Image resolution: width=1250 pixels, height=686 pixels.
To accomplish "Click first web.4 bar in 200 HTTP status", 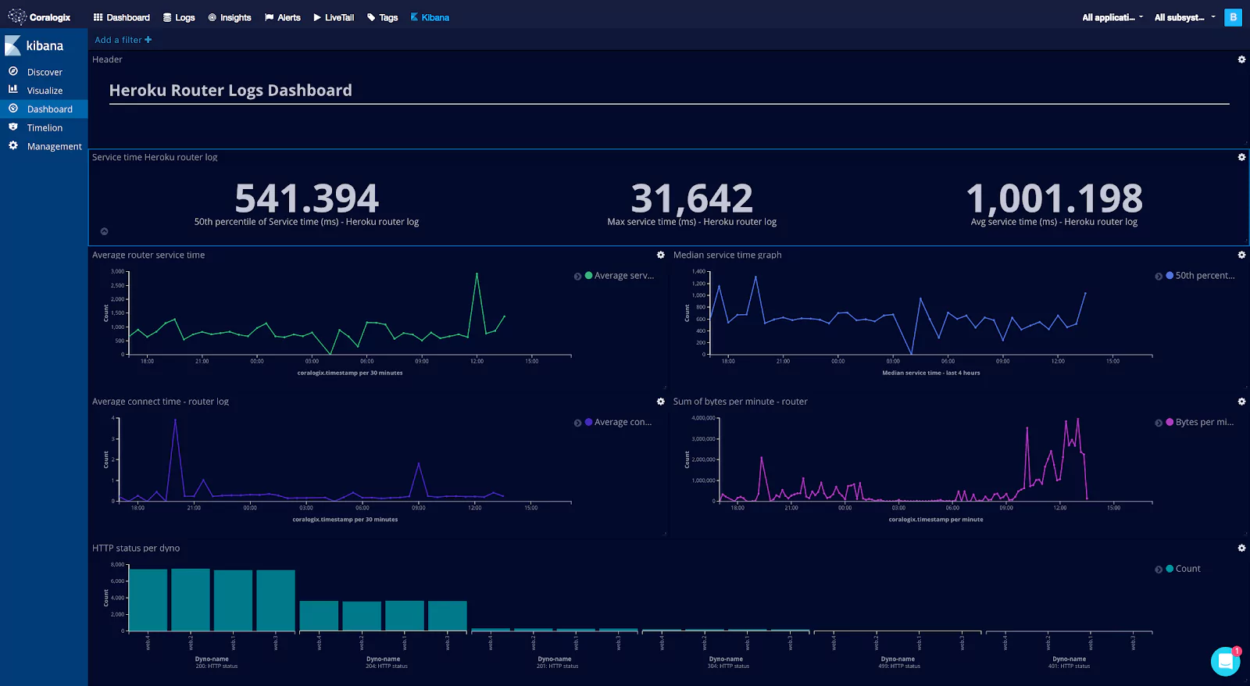I will 148,599.
